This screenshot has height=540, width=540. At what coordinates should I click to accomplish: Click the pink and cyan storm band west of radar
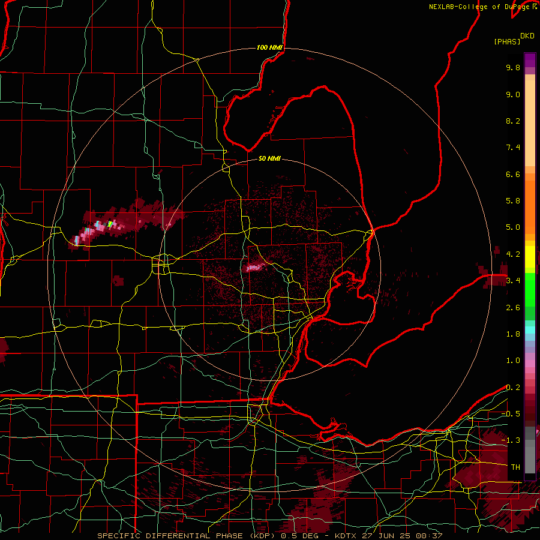coord(100,228)
